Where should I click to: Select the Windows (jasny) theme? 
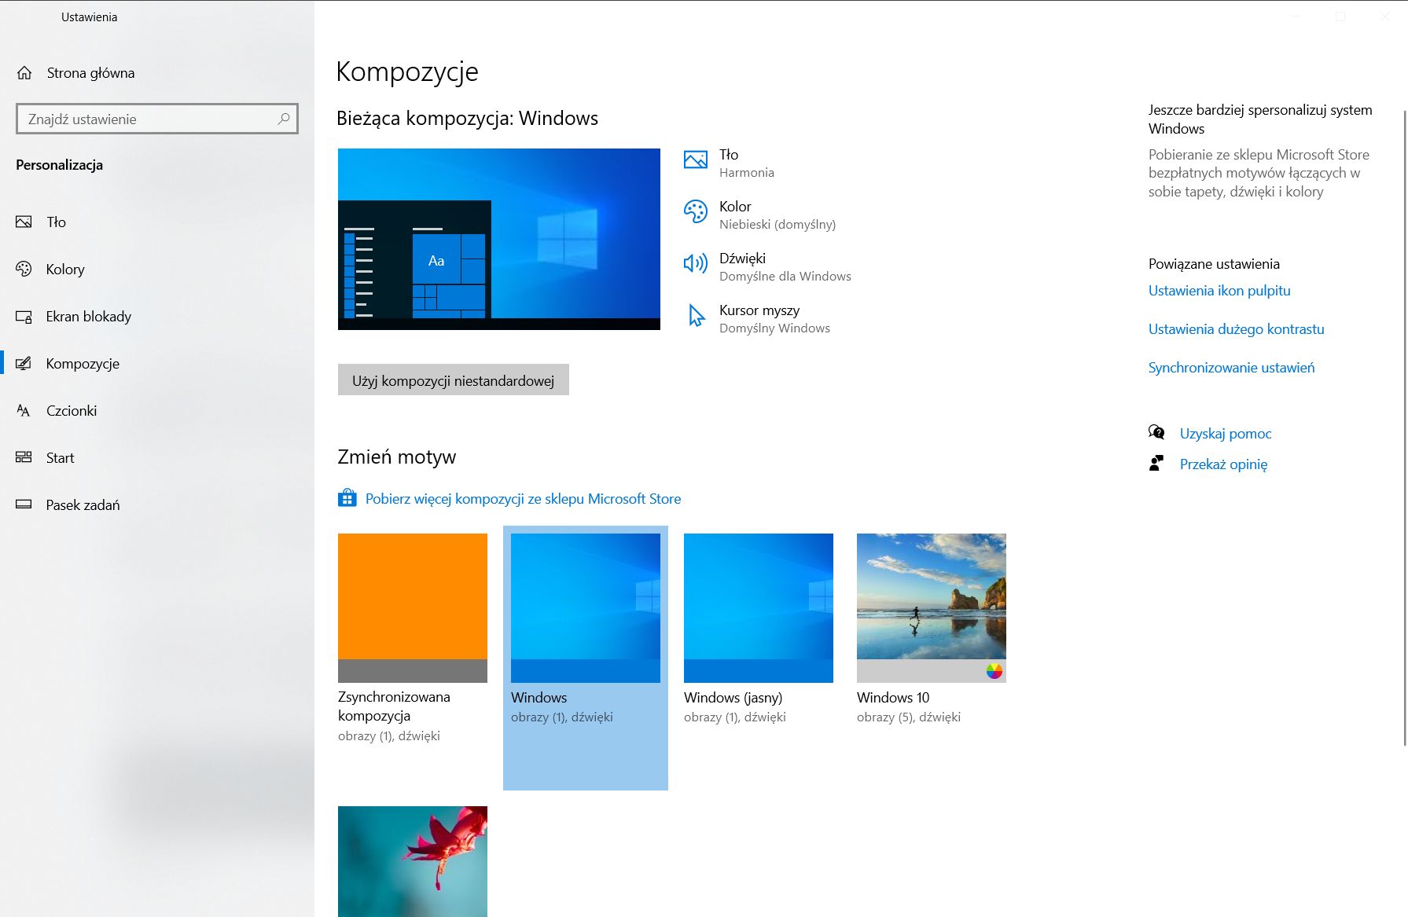[x=758, y=607]
